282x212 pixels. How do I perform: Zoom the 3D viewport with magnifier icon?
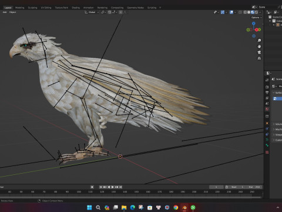click(259, 41)
